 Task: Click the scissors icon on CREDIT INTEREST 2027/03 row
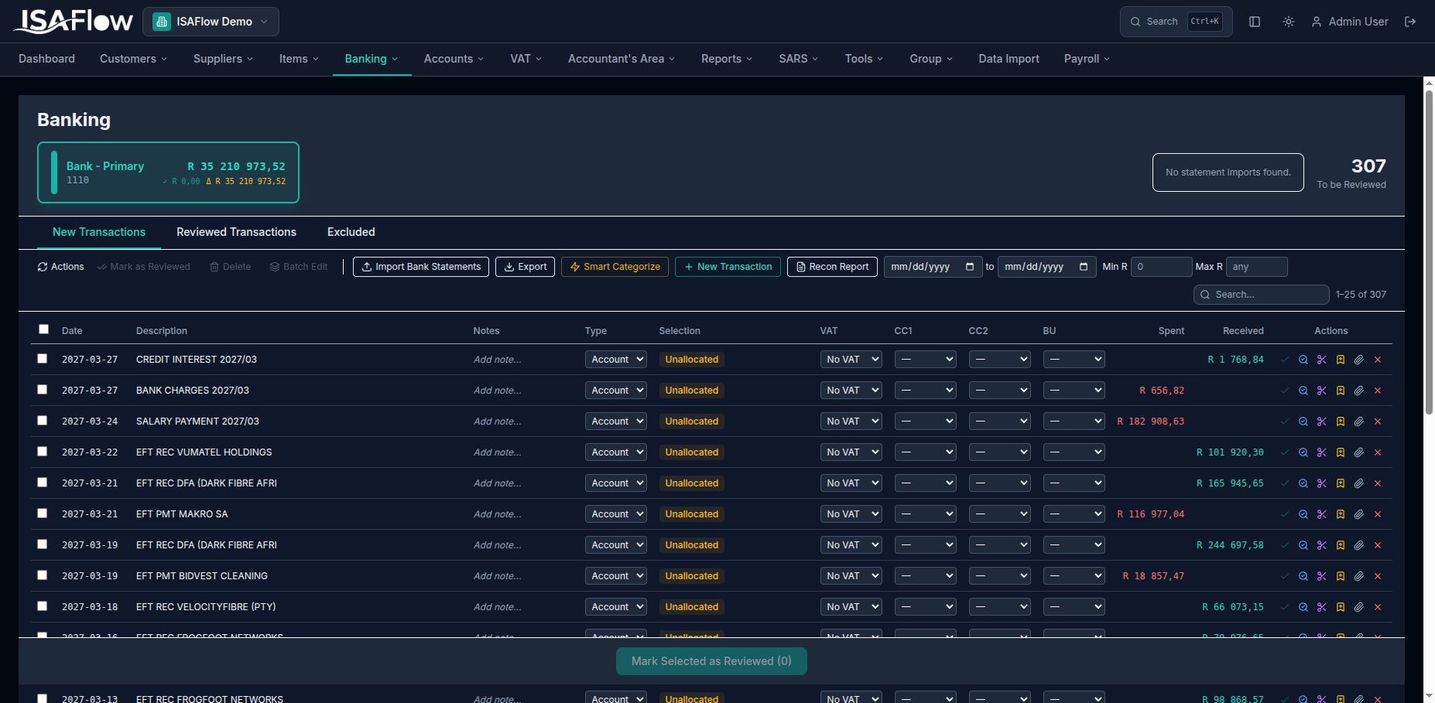1322,360
